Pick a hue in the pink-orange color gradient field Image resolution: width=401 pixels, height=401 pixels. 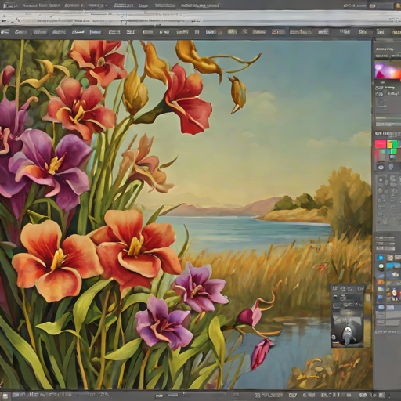coord(388,70)
